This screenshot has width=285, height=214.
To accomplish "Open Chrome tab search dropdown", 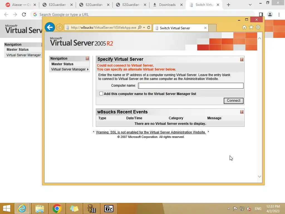I will click(x=250, y=5).
